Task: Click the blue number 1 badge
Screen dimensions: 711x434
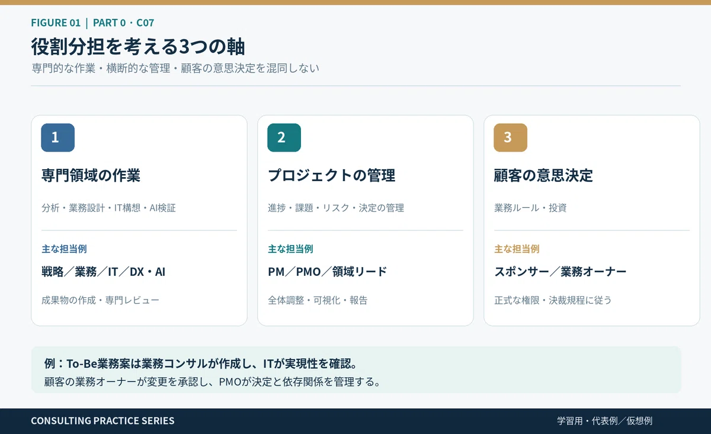Action: coord(57,137)
